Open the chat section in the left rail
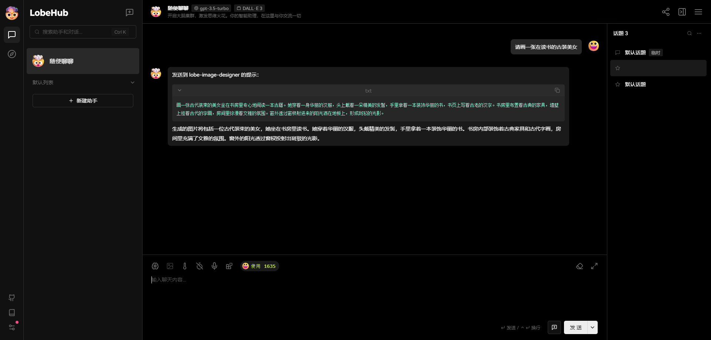This screenshot has width=711, height=340. click(x=12, y=35)
